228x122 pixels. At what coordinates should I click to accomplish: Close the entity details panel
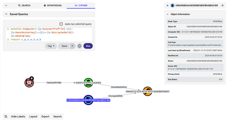pos(167,6)
